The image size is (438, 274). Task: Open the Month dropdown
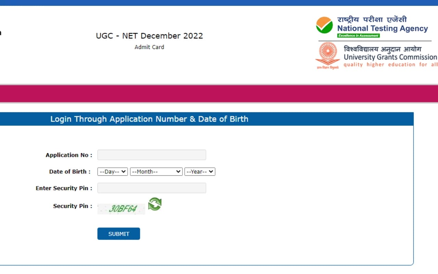pyautogui.click(x=156, y=172)
